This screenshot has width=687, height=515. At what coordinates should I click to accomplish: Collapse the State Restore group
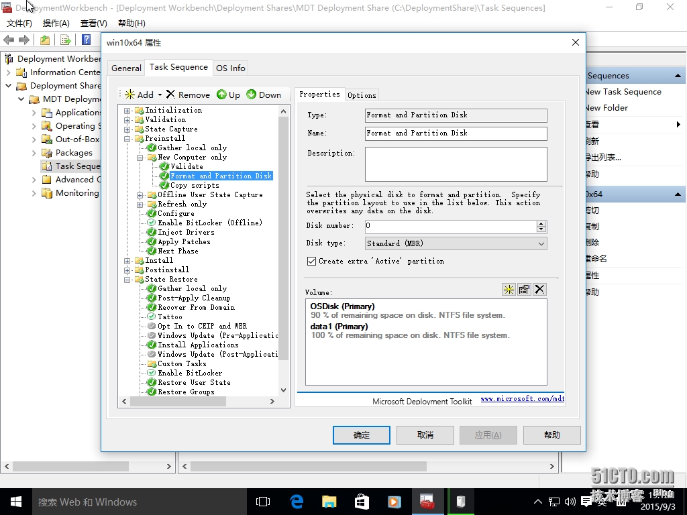(x=127, y=280)
